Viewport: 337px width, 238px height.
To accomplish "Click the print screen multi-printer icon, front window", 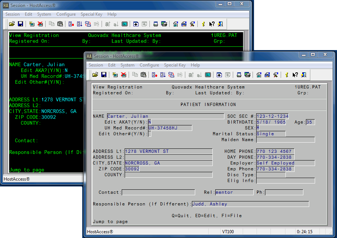I will [247, 75].
